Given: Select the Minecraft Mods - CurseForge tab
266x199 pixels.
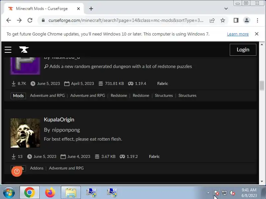Looking at the screenshot, I should tap(42, 9).
